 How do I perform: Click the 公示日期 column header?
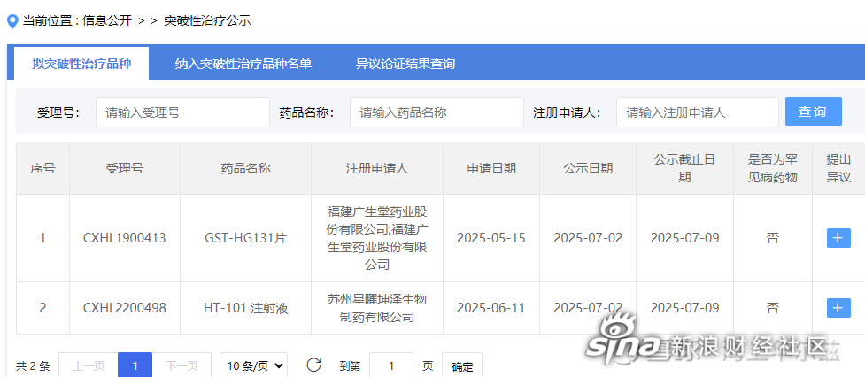click(588, 168)
